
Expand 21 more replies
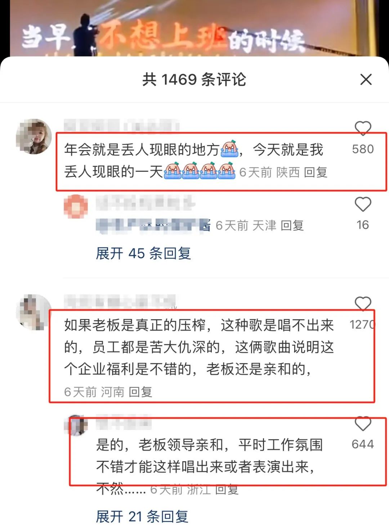(x=142, y=517)
